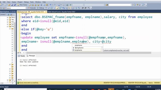The image size is (161, 90).
Task: Open the messages pane zoom 100 % dropdown
Action: coord(24,79)
